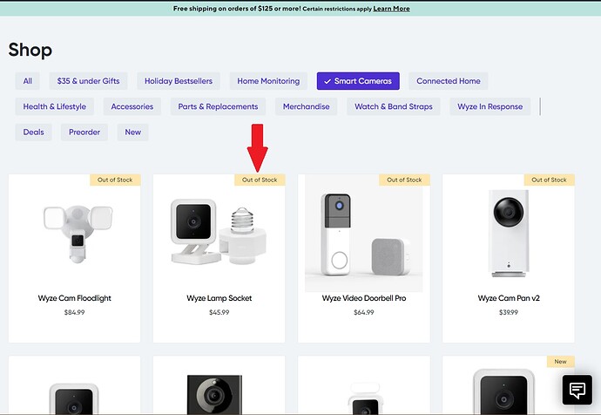Select the All category filter
This screenshot has width=601, height=415.
click(x=28, y=81)
